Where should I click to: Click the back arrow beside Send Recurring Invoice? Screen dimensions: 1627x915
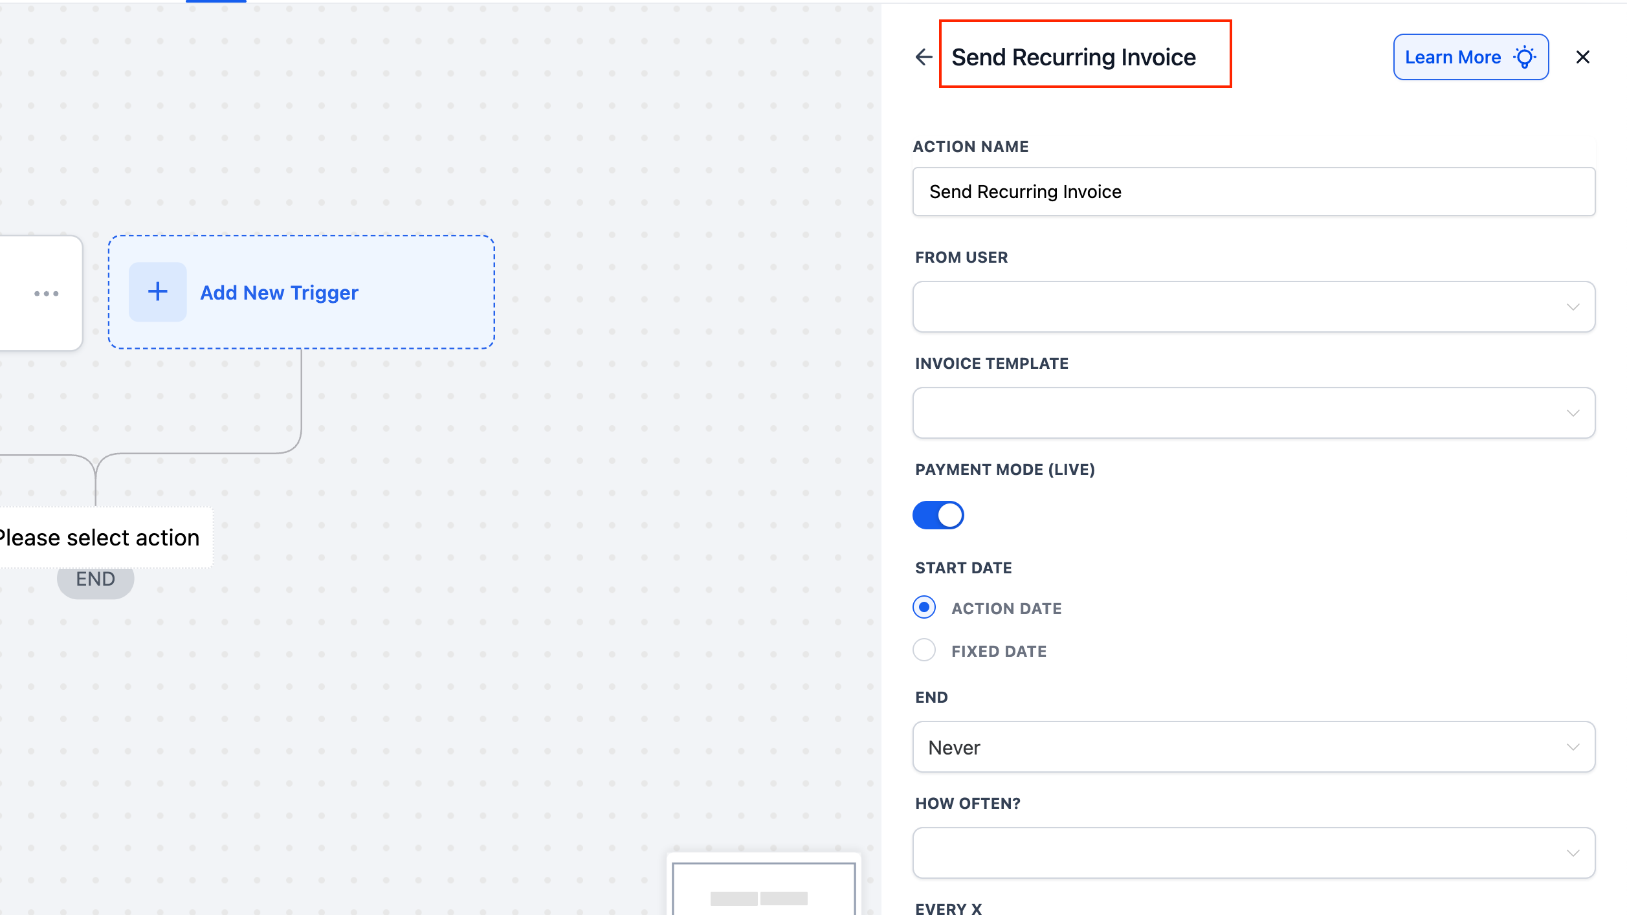click(x=924, y=57)
